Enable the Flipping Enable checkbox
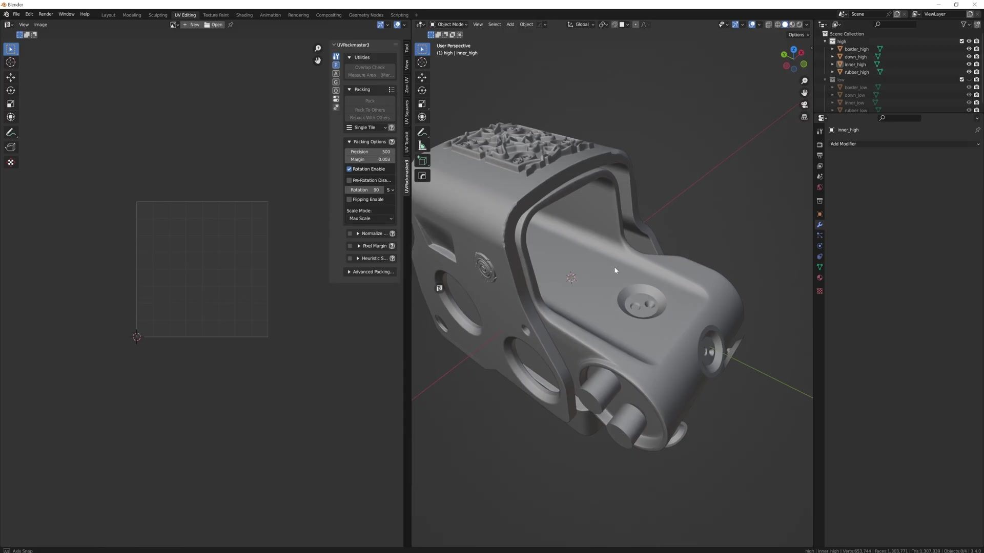Viewport: 984px width, 553px height. coord(349,200)
